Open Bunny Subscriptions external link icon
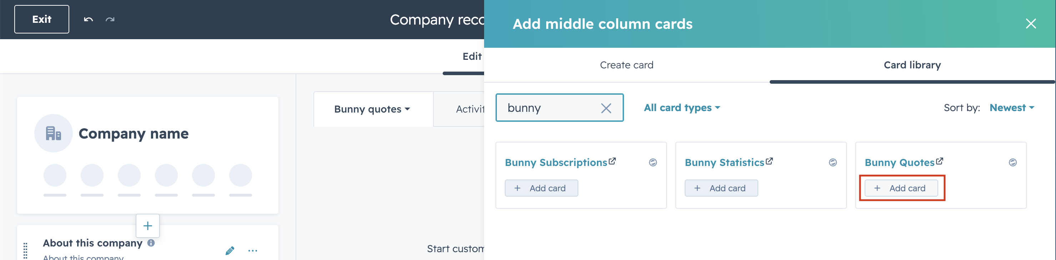Viewport: 1056px width, 260px height. (612, 161)
